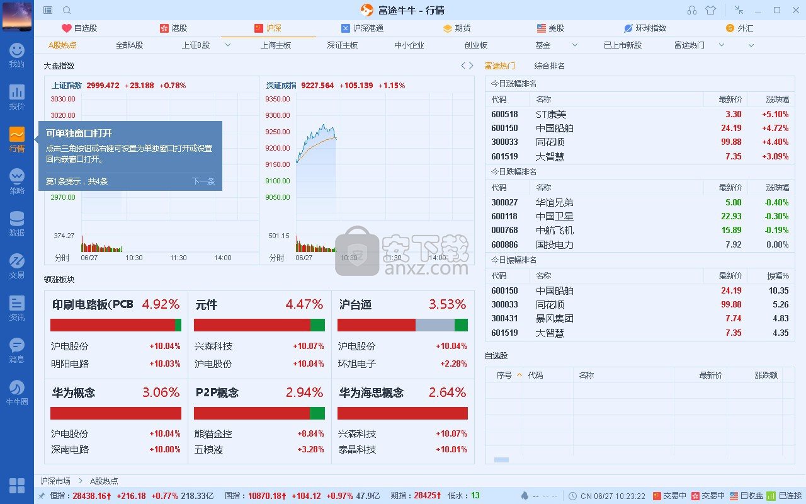The image size is (806, 504).
Task: Open the 交易 trade sidebar section
Action: (17, 266)
